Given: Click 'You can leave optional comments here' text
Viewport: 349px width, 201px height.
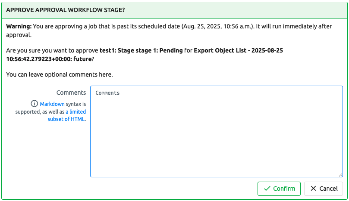Looking at the screenshot, I should click(60, 74).
